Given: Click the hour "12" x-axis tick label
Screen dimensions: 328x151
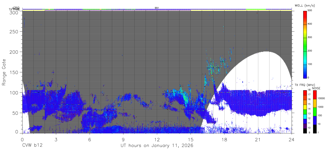Looking at the screenshot, I should pos(157,139).
